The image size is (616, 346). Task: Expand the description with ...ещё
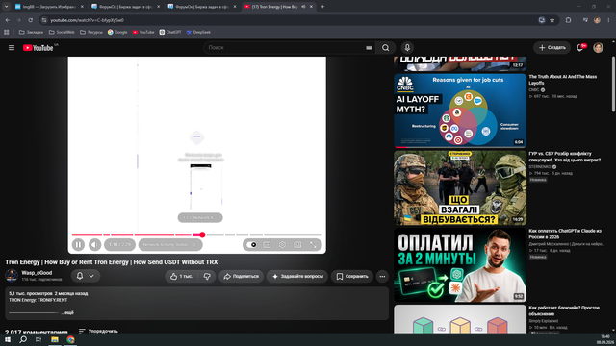click(67, 312)
